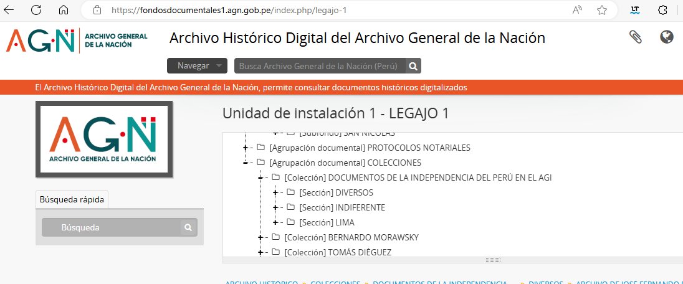Open Sección LIMA entry

pyautogui.click(x=327, y=222)
